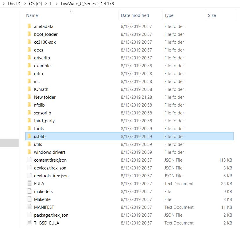Click JSON File type of devices.tirex.json

point(173,168)
